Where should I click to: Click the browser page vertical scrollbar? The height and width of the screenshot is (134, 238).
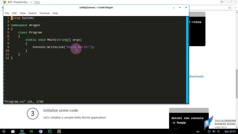click(x=237, y=83)
